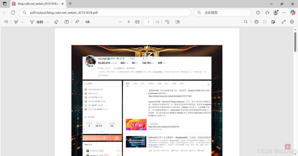The image size is (298, 156).
Task: Click the Python操作国产金仓数据库 article title
Action: (x=180, y=137)
